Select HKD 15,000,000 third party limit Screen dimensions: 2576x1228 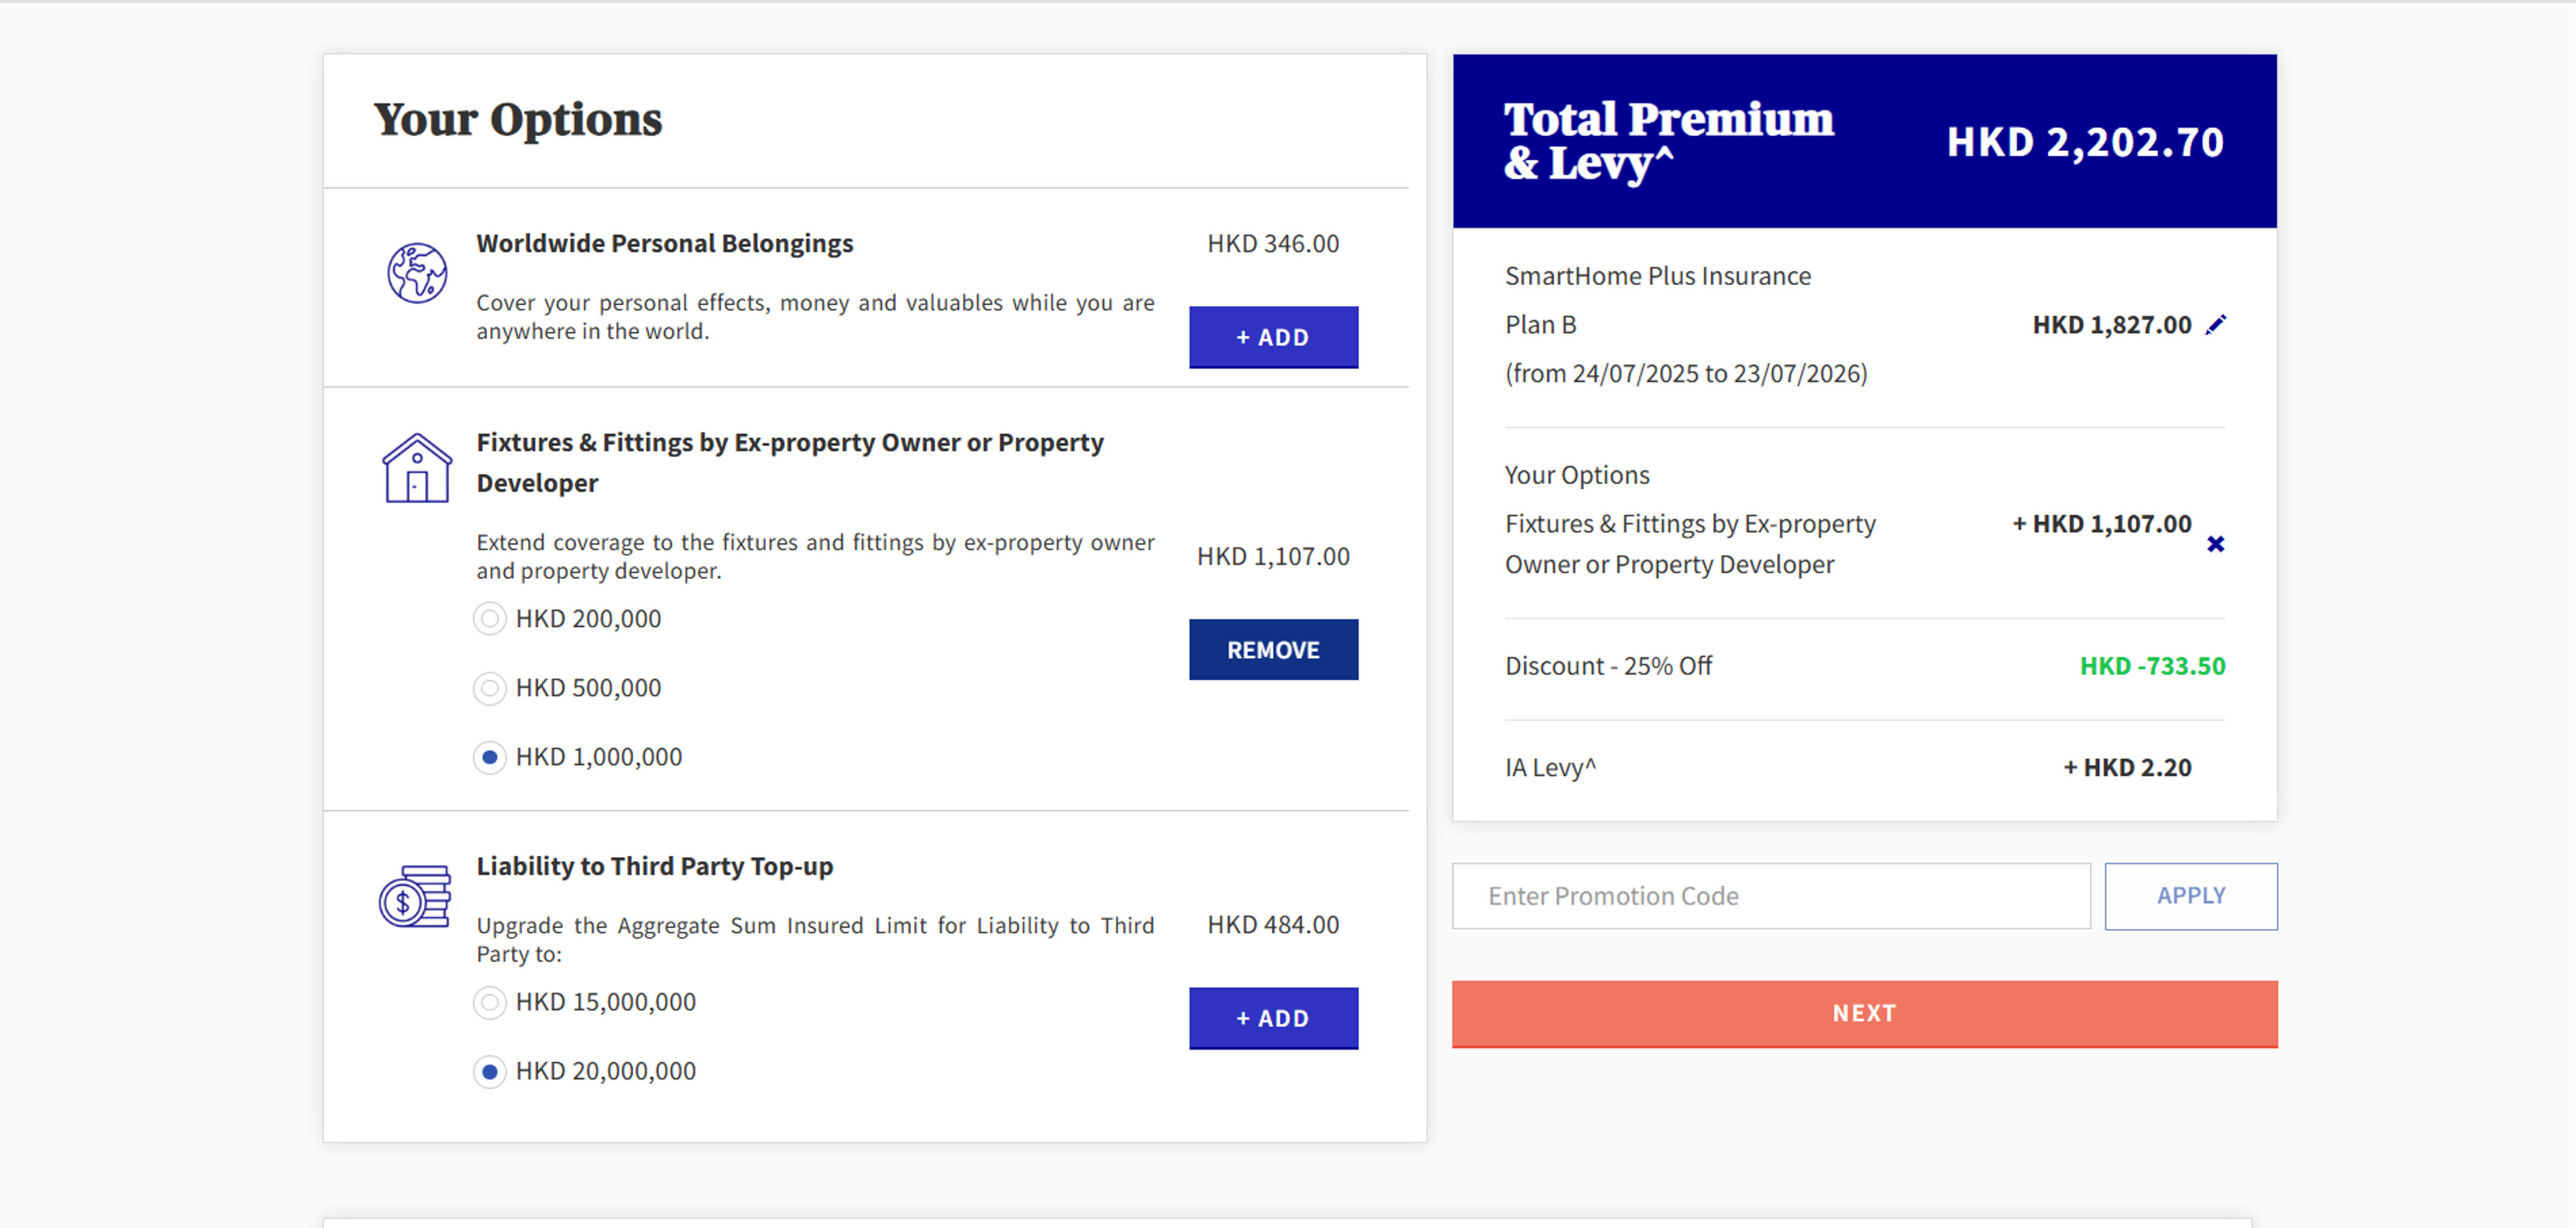point(489,1002)
